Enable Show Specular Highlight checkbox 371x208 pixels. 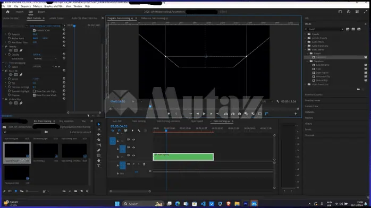click(35, 91)
